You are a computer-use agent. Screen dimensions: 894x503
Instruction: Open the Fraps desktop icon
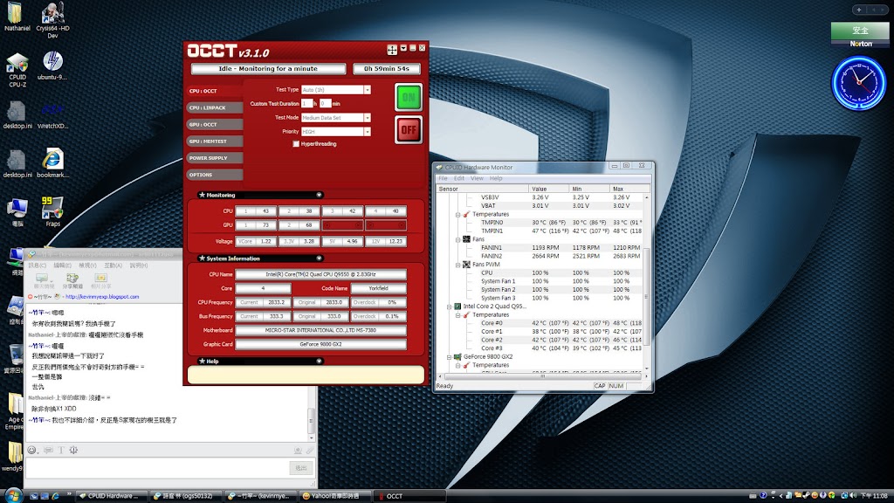coord(52,211)
